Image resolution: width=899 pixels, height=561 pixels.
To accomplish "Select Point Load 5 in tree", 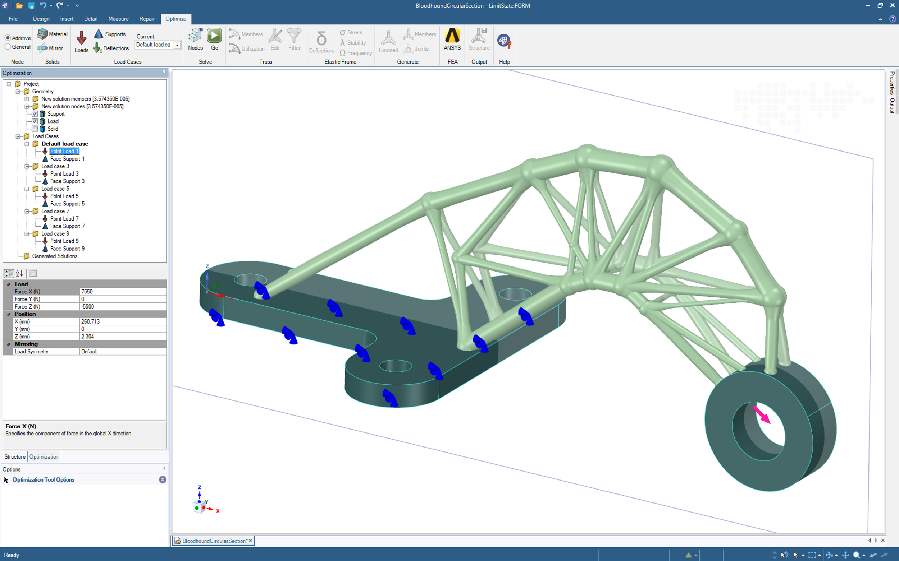I will click(x=64, y=196).
